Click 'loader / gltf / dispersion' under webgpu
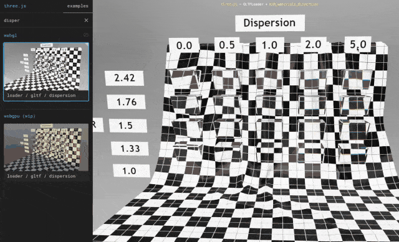Image resolution: width=399 pixels, height=242 pixels. [x=41, y=176]
